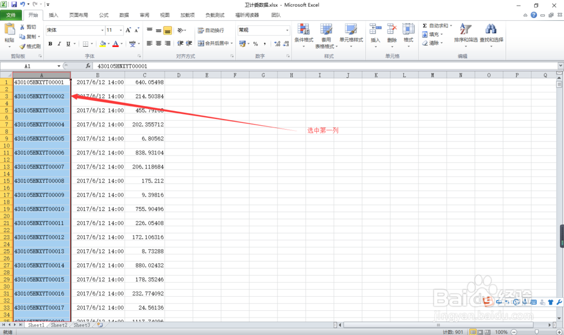The image size is (564, 335).
Task: Click the Paste (粘贴) clipboard icon
Action: click(x=10, y=29)
